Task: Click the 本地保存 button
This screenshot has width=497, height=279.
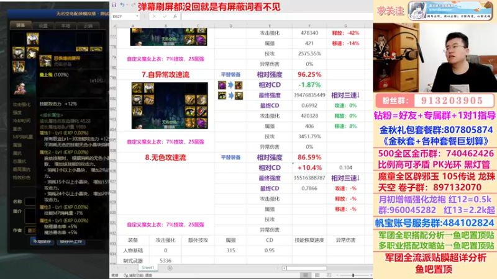Action: pyautogui.click(x=42, y=241)
